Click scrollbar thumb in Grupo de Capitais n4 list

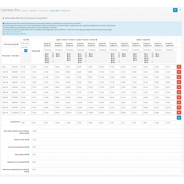[152, 56]
